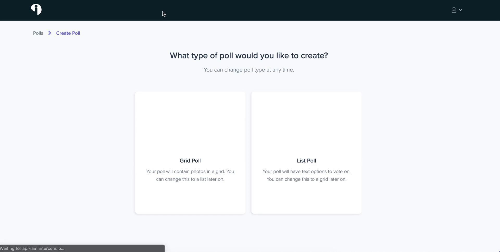Click the Create Poll breadcrumb
Image resolution: width=500 pixels, height=252 pixels.
tap(68, 33)
